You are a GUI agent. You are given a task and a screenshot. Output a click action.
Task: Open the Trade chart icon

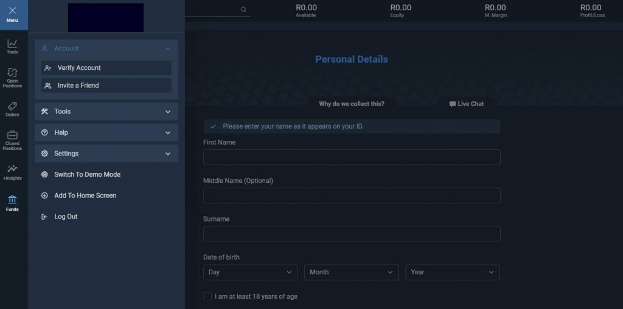[12, 43]
